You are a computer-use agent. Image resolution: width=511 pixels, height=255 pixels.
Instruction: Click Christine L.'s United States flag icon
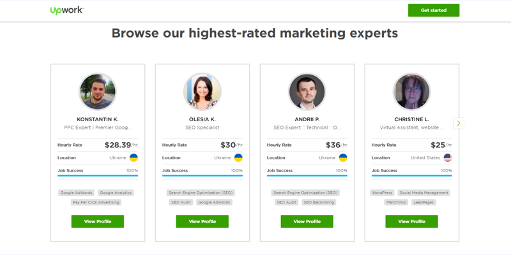448,157
